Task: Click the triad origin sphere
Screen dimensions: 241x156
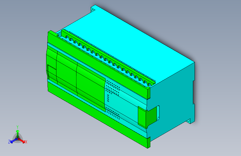Action: [x=18, y=138]
